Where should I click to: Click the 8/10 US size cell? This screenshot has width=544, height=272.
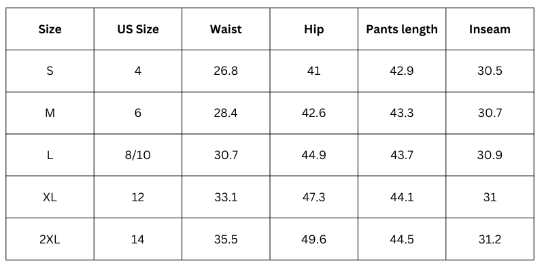tap(138, 155)
